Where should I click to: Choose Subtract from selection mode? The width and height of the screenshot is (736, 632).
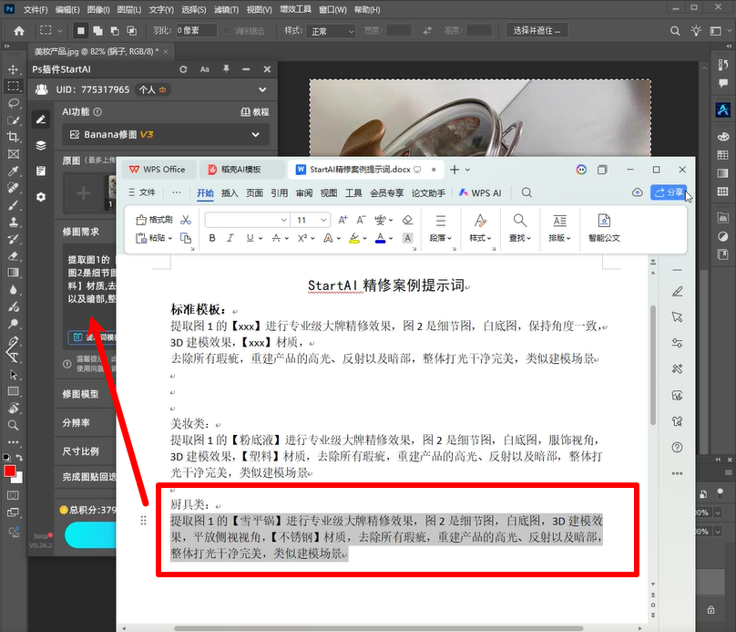tap(115, 30)
